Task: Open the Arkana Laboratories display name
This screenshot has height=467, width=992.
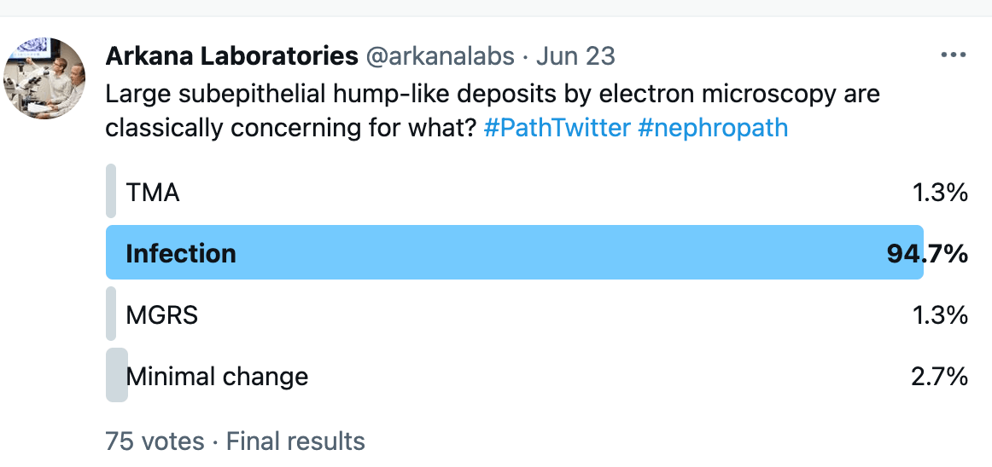Action: tap(232, 56)
